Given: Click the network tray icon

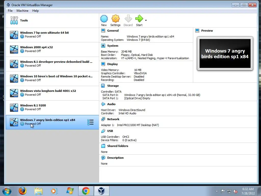Looking at the screenshot, I should pos(229,191).
